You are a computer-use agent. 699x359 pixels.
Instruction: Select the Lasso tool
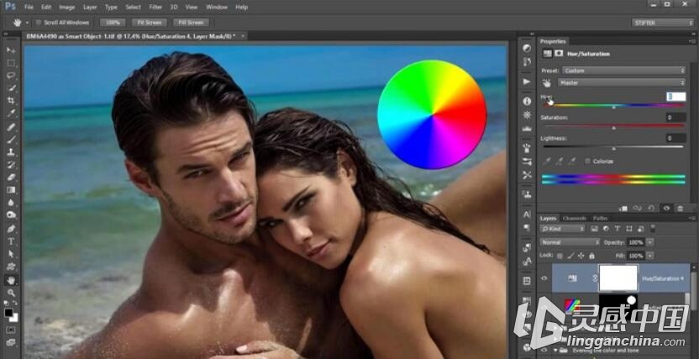(x=11, y=76)
